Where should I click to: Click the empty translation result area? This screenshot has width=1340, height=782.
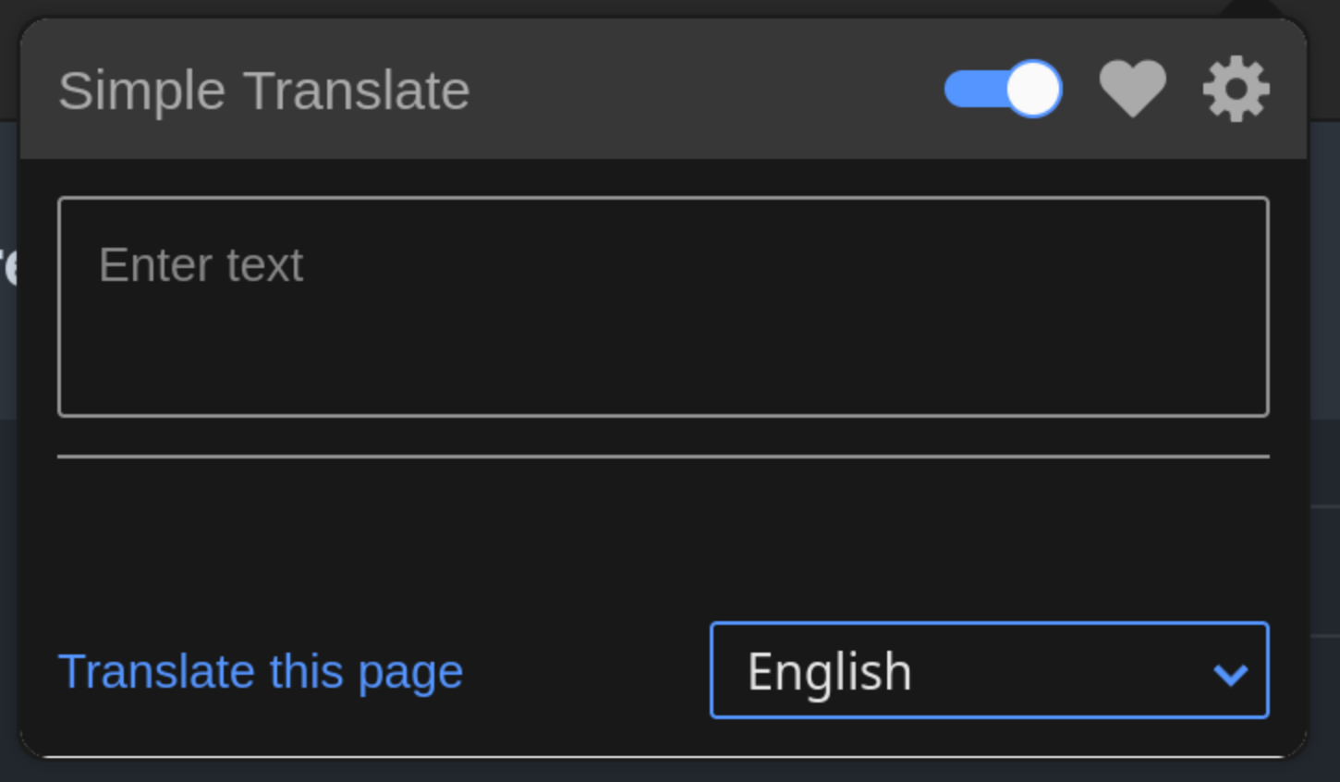point(664,532)
